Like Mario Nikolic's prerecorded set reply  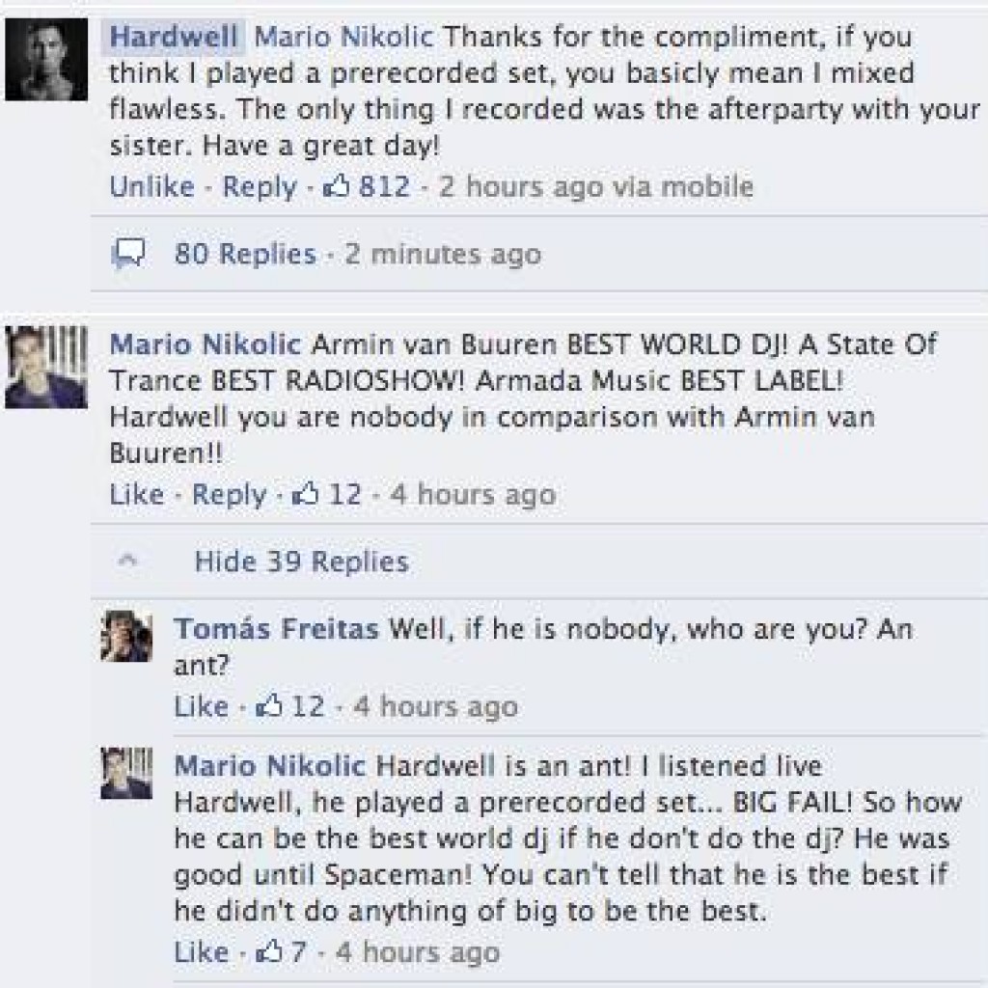pos(201,952)
